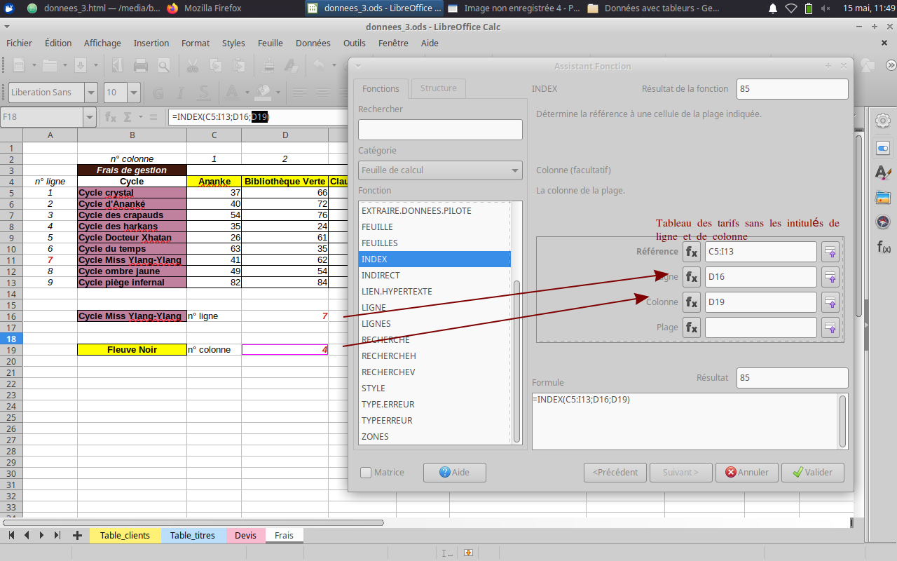Open the sidebar Styles panel icon
The image size is (897, 561).
point(883,173)
